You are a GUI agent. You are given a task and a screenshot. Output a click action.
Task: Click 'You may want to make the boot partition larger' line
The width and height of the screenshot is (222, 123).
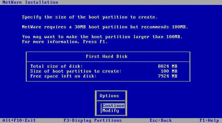point(102,37)
